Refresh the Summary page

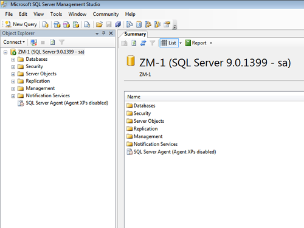click(x=134, y=43)
